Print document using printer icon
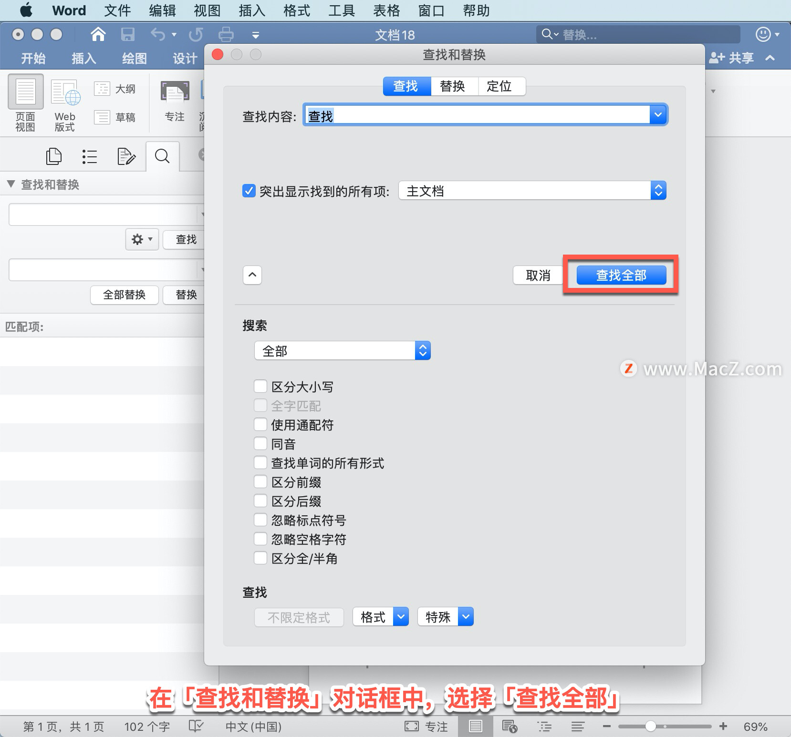The height and width of the screenshot is (737, 791). (x=226, y=34)
